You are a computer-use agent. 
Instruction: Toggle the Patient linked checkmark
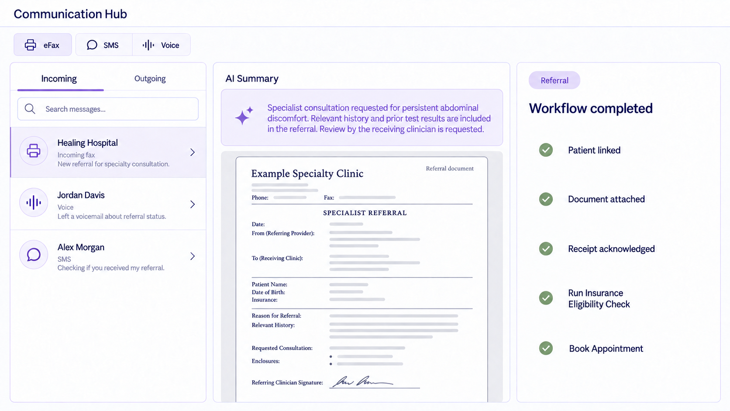coord(546,150)
